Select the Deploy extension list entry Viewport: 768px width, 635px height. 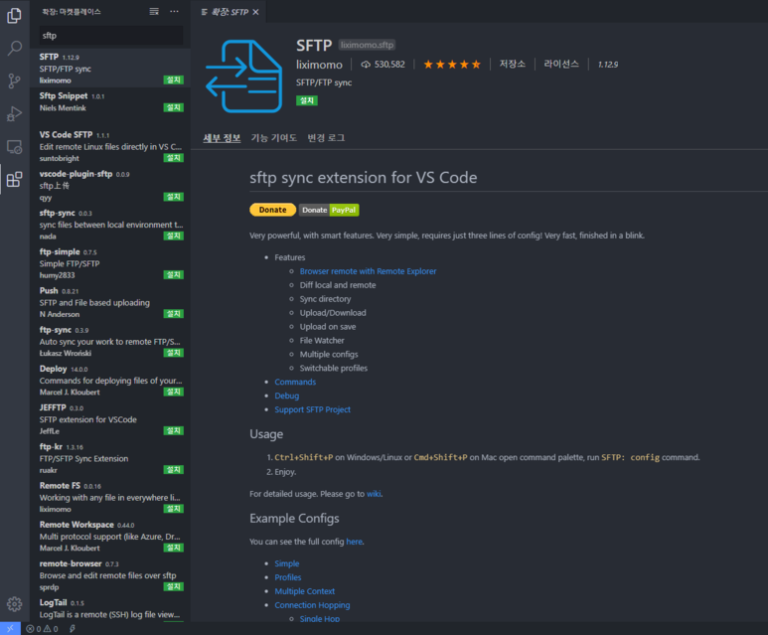(110, 381)
